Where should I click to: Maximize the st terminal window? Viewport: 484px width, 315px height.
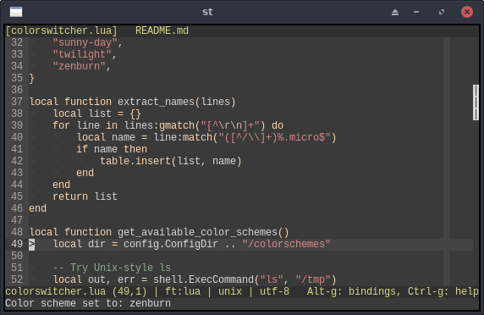point(442,12)
